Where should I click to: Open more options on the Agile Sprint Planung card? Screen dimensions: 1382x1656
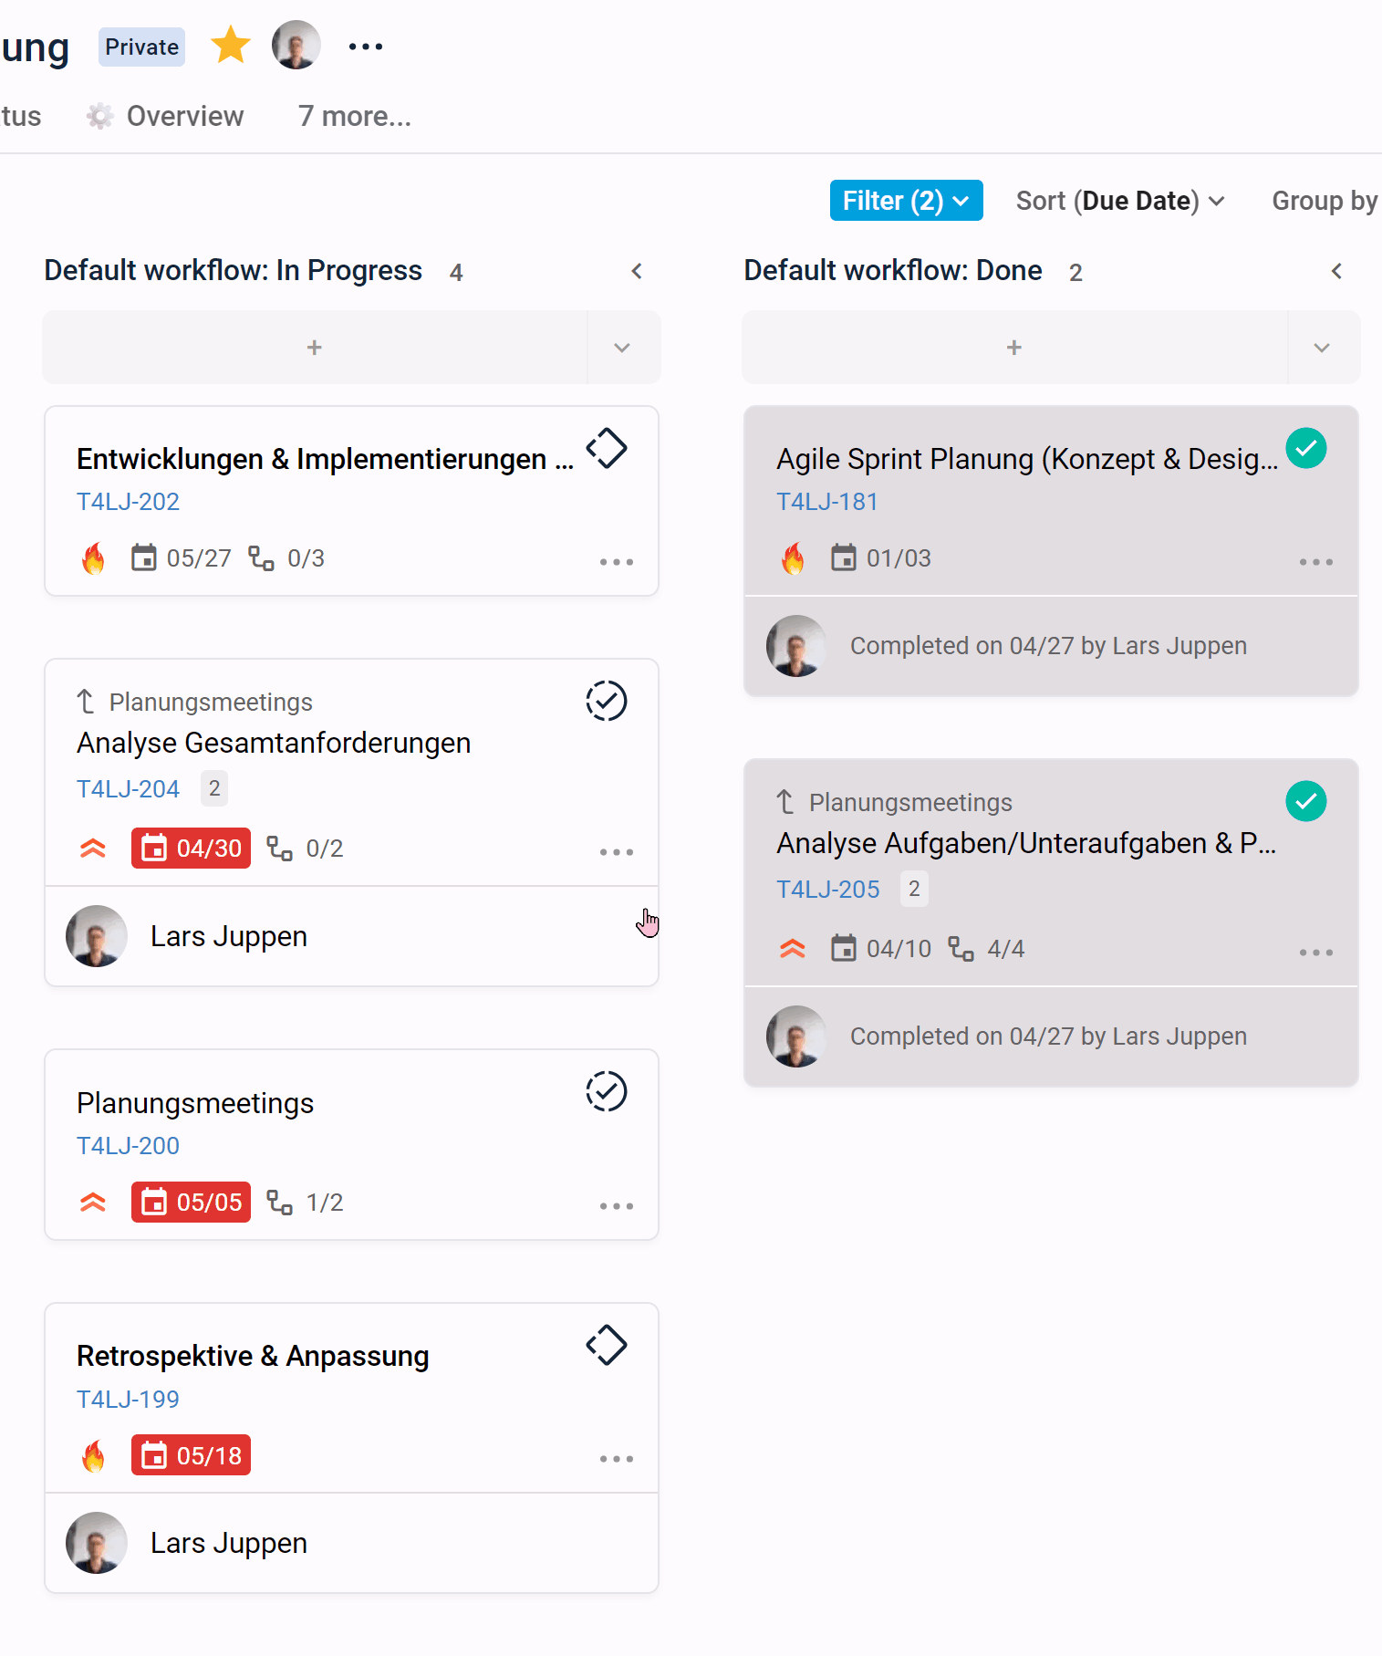point(1316,562)
